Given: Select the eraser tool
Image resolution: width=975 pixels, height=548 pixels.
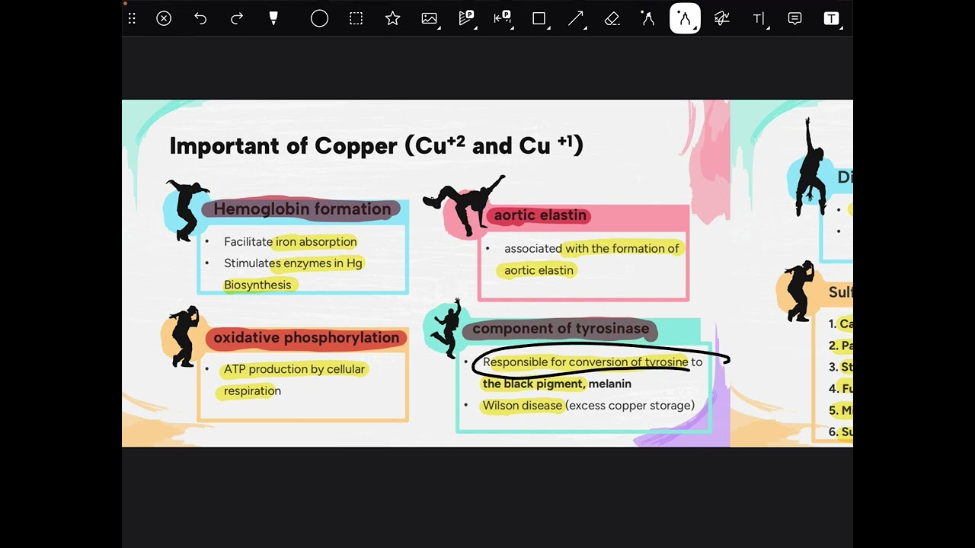Looking at the screenshot, I should (x=612, y=18).
